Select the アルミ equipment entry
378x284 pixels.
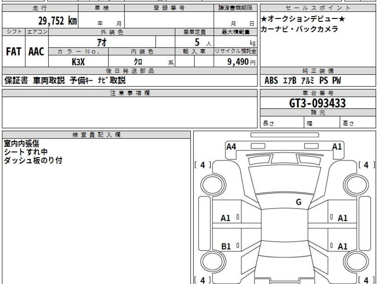click(308, 81)
